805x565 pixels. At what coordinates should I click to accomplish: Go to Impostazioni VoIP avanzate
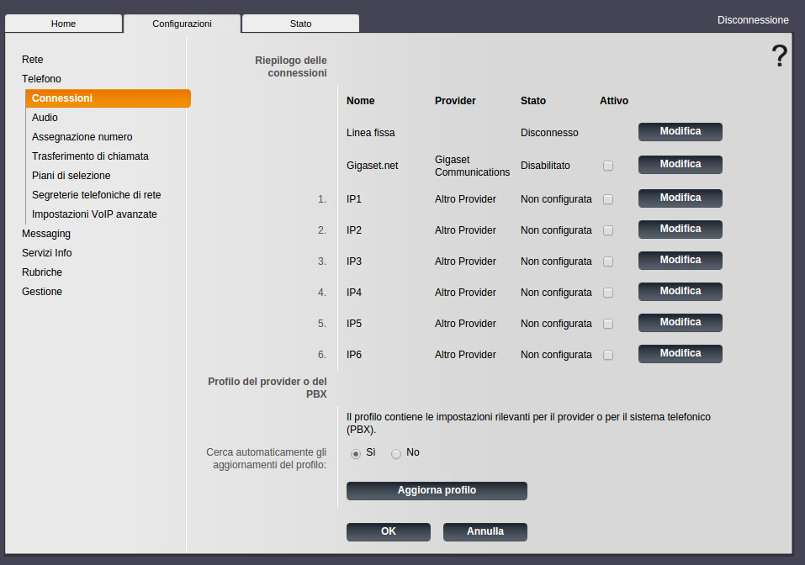pyautogui.click(x=94, y=214)
